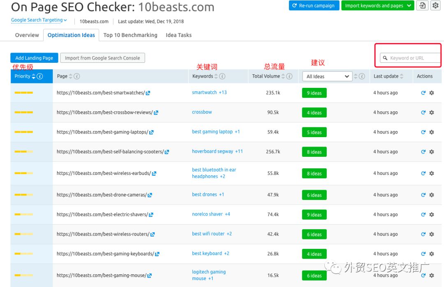Expand the Google Search Targeting dropdown

39,20
